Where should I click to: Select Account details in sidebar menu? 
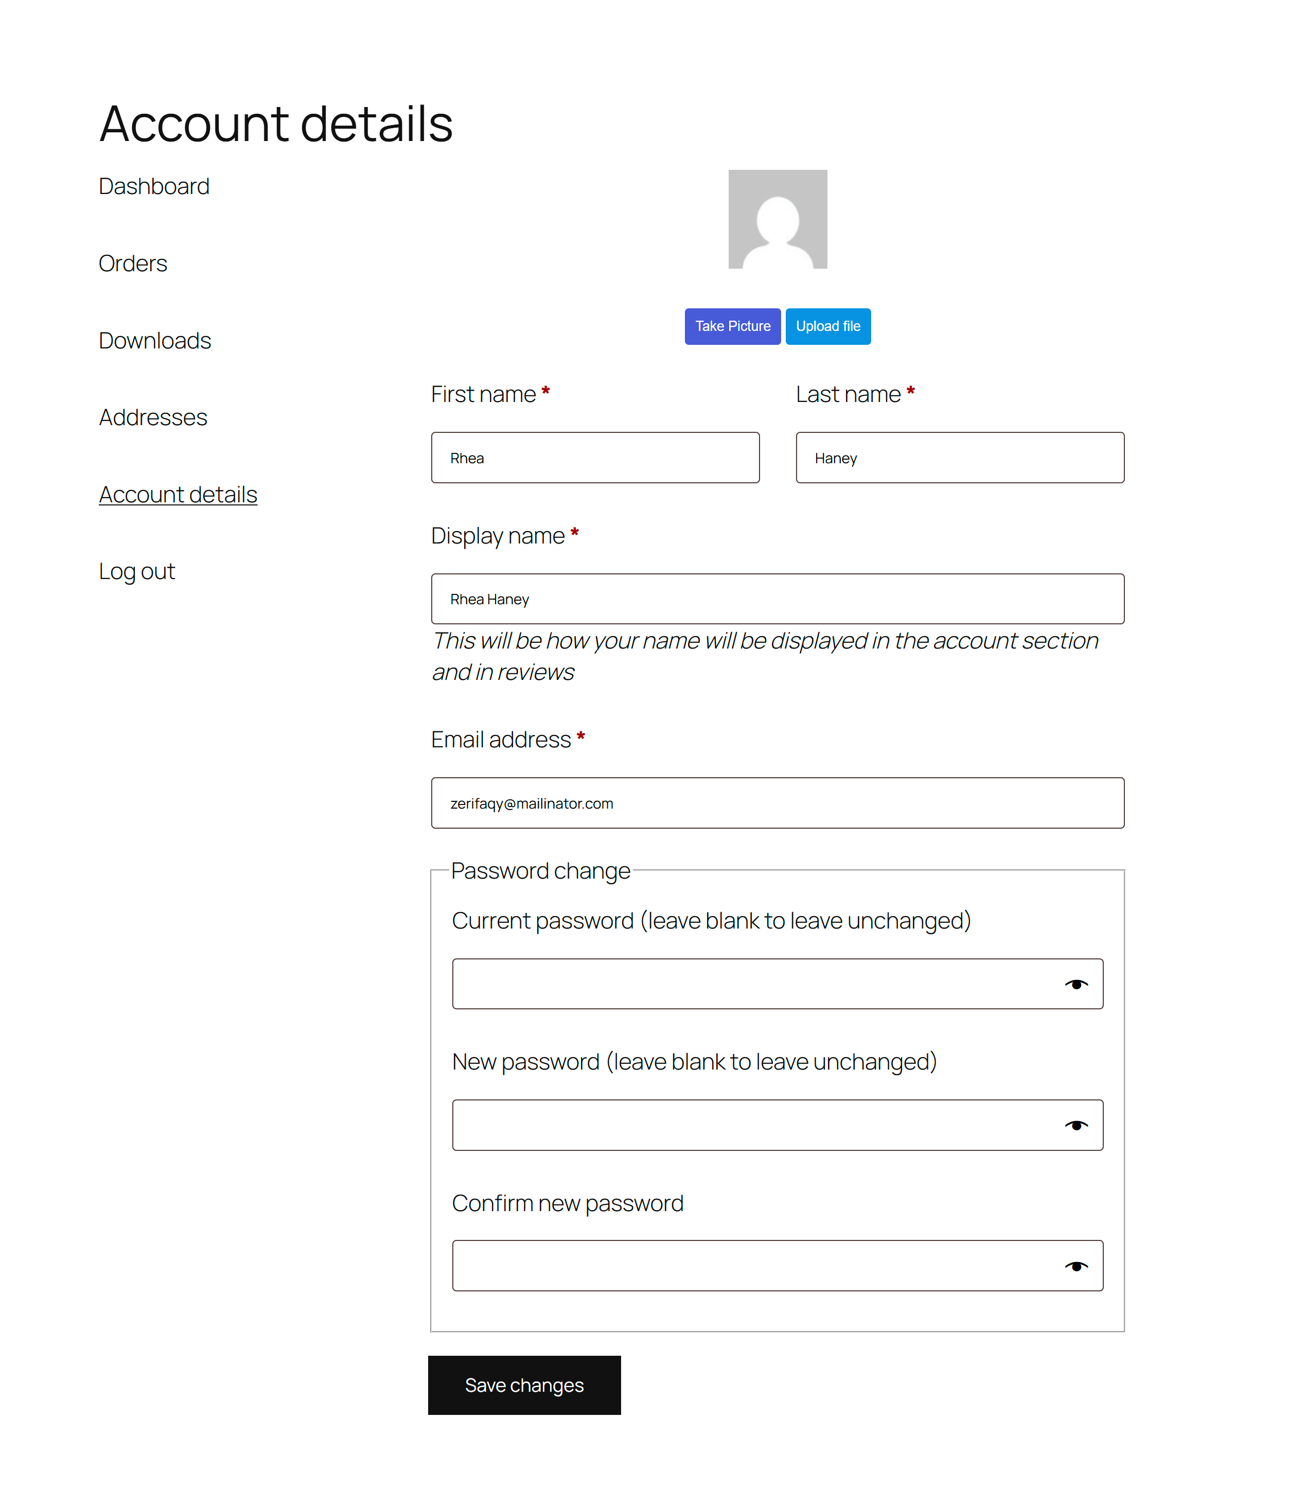tap(178, 494)
